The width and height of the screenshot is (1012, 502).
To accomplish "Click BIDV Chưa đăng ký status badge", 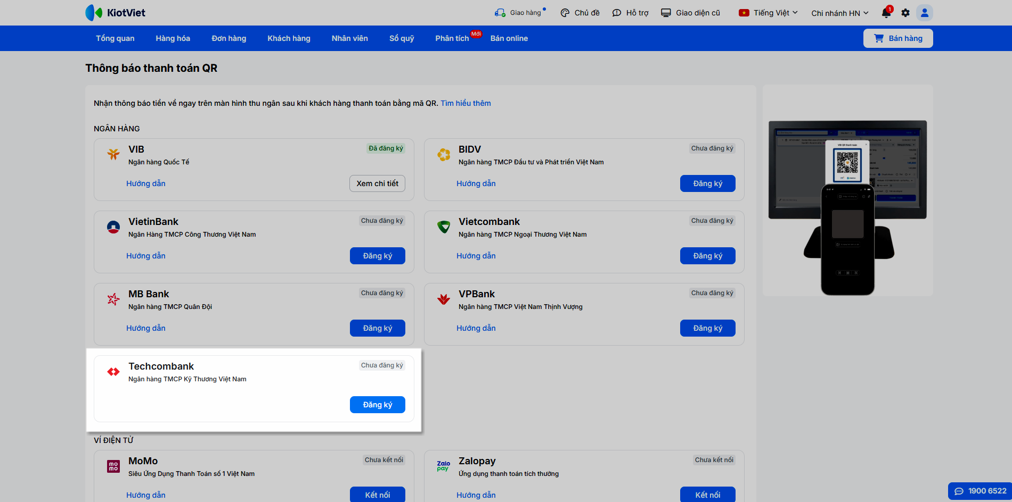I will pos(712,148).
